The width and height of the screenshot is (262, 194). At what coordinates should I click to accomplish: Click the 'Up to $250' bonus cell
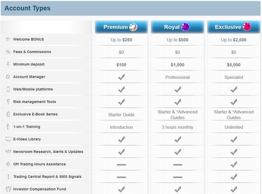[x=121, y=40]
